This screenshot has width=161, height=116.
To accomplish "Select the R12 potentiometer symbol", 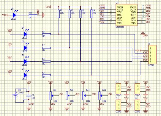I will pos(99,96).
